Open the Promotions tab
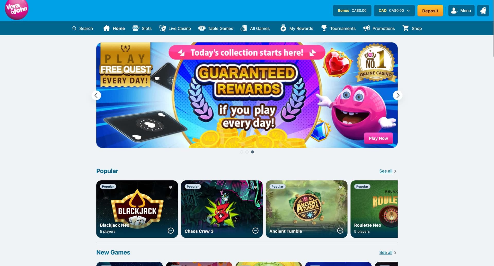This screenshot has width=494, height=266. (x=379, y=28)
